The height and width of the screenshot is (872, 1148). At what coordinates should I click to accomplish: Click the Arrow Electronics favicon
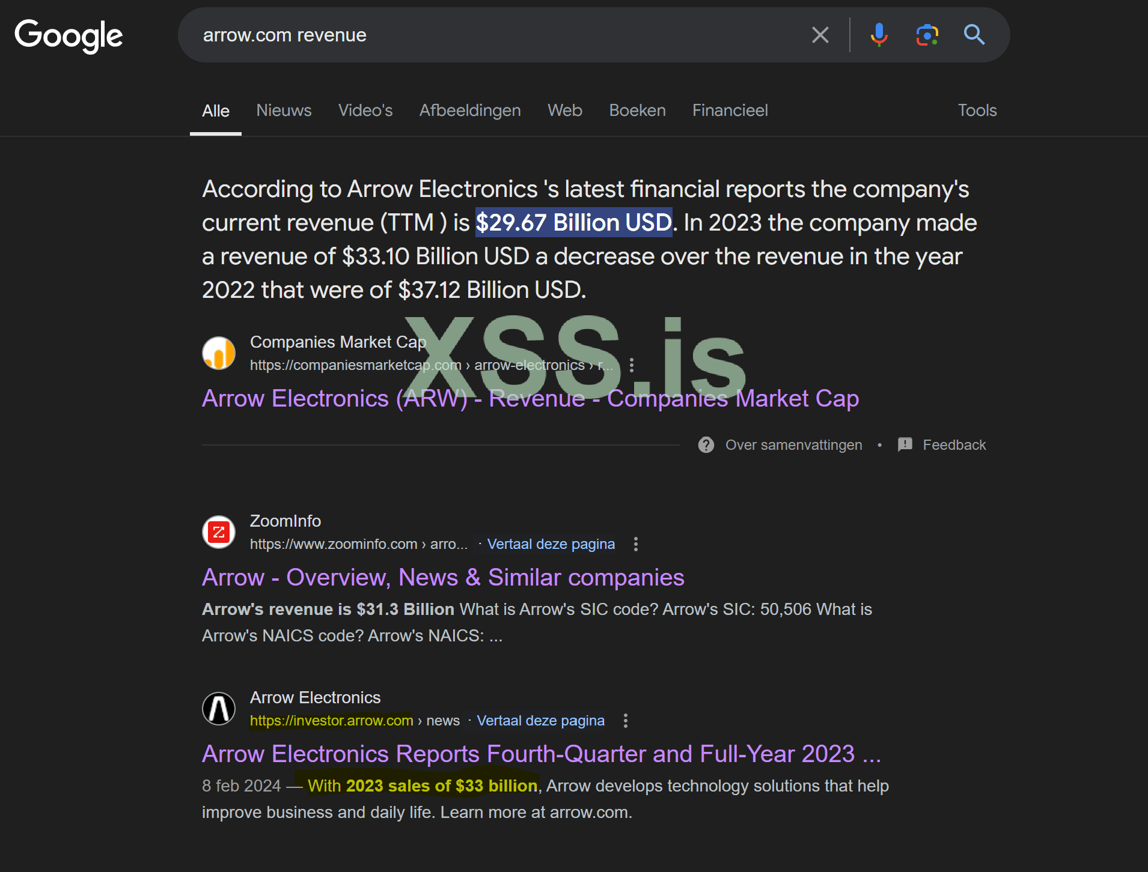pyautogui.click(x=219, y=709)
